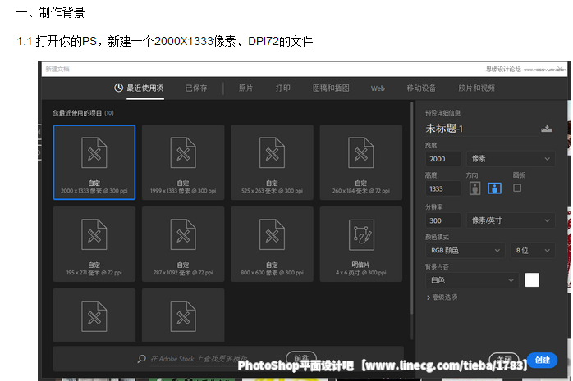Screen dimensions: 573x381
Task: Click the width field showing 2000
Action: [443, 159]
